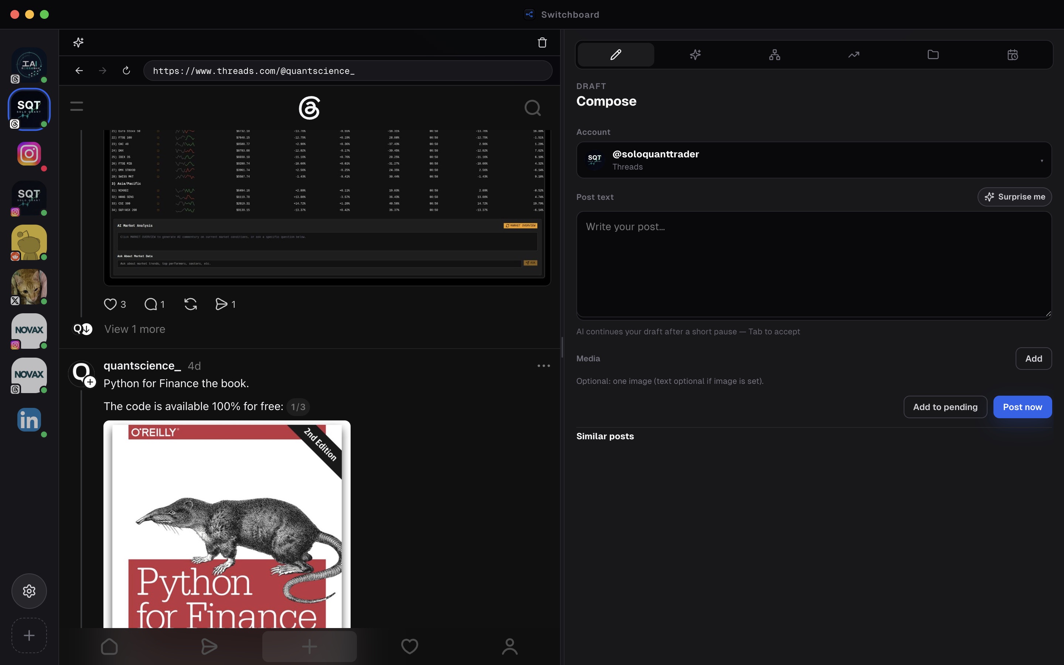
Task: Open the Instagram account in sidebar
Action: click(x=29, y=153)
